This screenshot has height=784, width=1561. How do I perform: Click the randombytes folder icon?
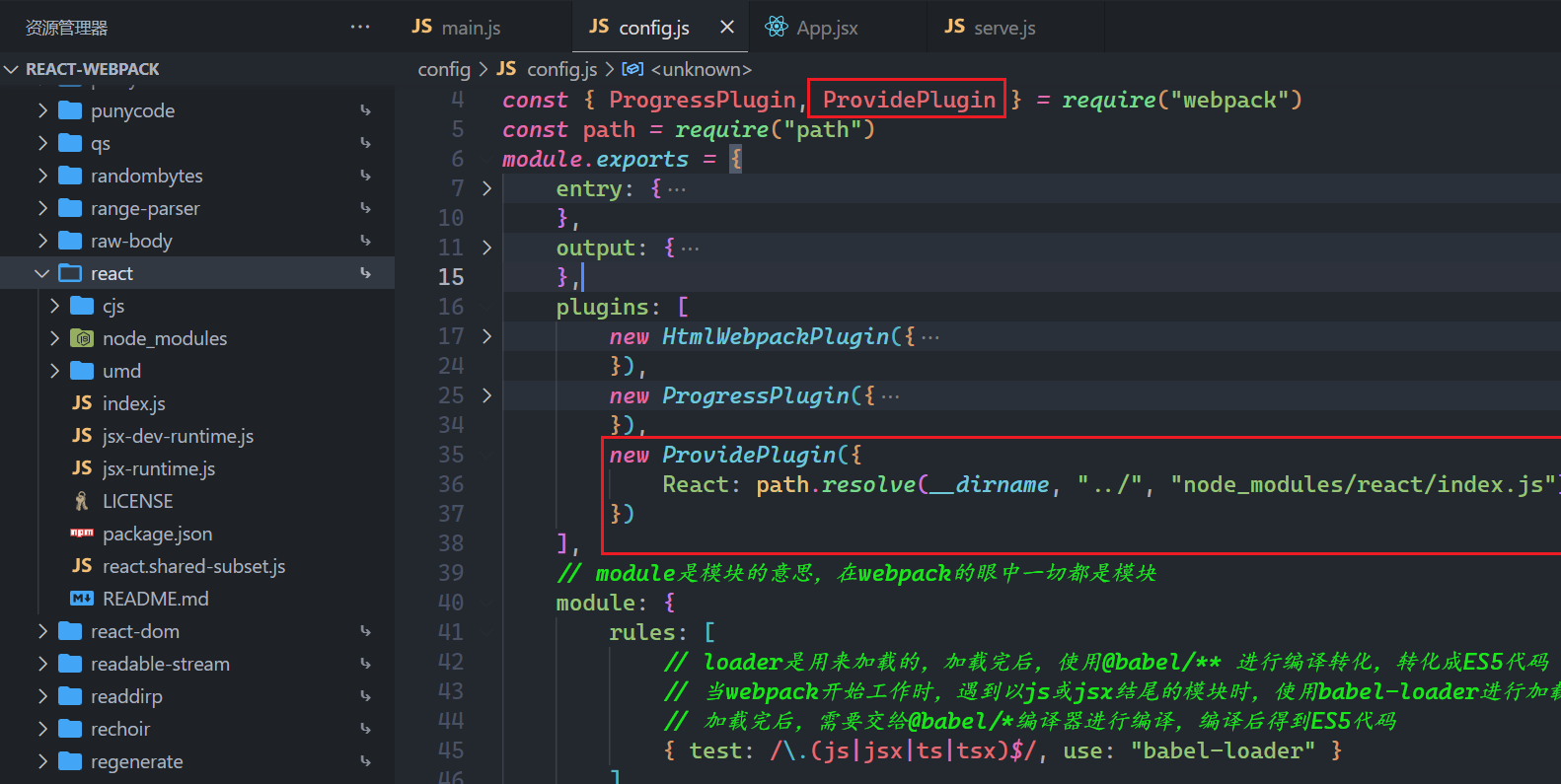coord(70,176)
